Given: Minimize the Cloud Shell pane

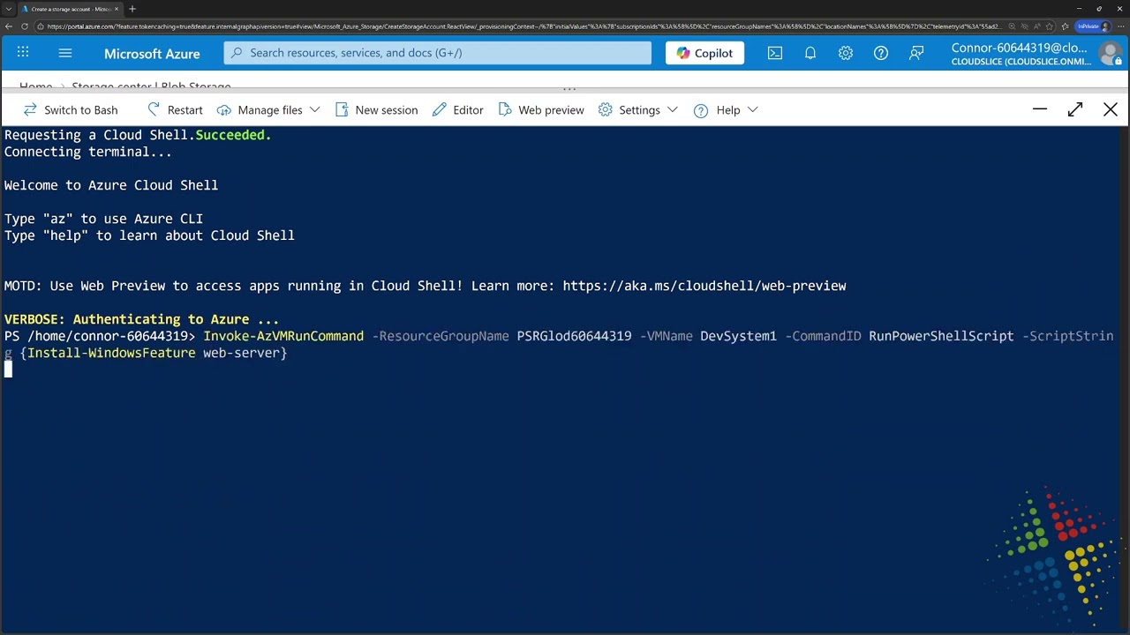Looking at the screenshot, I should [1040, 110].
